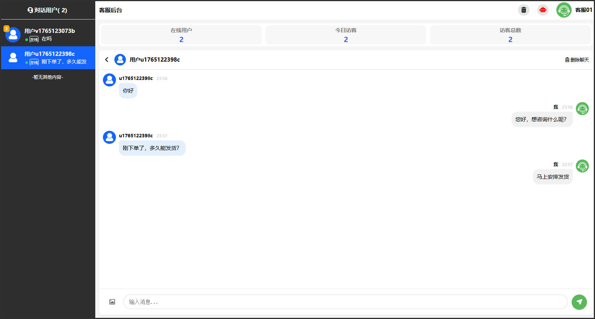Click the green 客服01 agent avatar
Screen dimensions: 595x319
[564, 10]
